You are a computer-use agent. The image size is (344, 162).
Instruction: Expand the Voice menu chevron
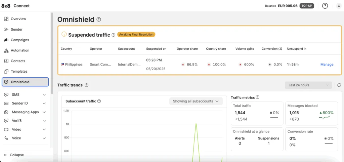[x=44, y=138]
